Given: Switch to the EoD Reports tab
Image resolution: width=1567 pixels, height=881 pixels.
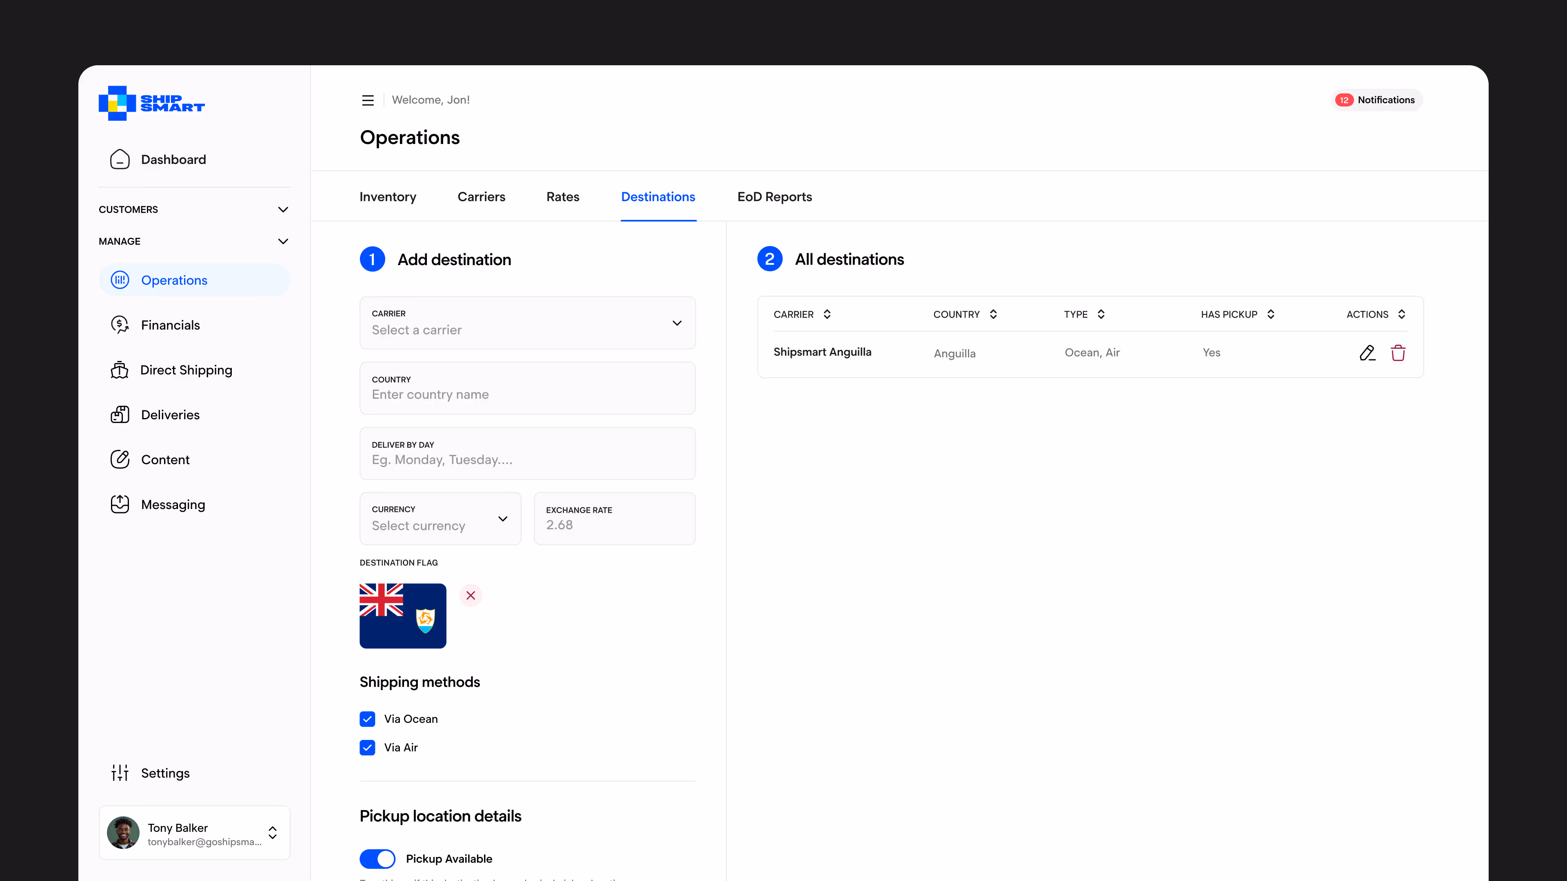Looking at the screenshot, I should [775, 197].
